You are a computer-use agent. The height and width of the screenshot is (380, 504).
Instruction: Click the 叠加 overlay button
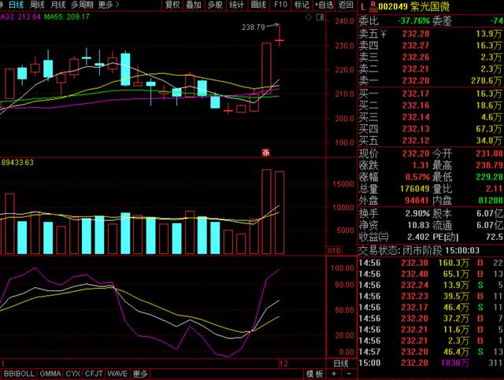click(x=194, y=5)
